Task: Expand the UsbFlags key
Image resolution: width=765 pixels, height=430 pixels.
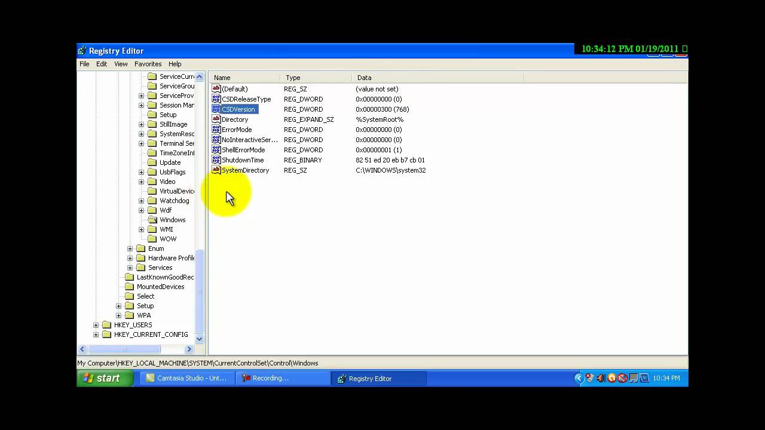Action: coord(142,172)
